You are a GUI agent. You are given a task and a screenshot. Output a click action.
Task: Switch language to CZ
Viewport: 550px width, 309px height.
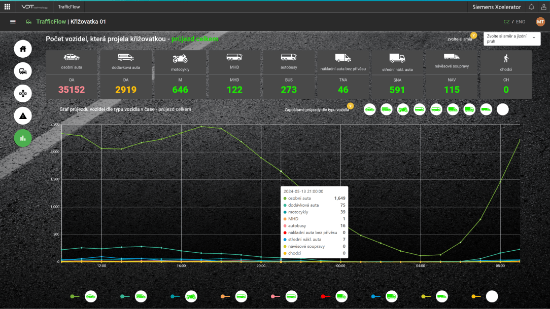pyautogui.click(x=506, y=22)
